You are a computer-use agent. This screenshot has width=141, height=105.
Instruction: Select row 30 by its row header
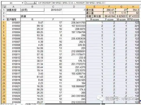coord(4,102)
